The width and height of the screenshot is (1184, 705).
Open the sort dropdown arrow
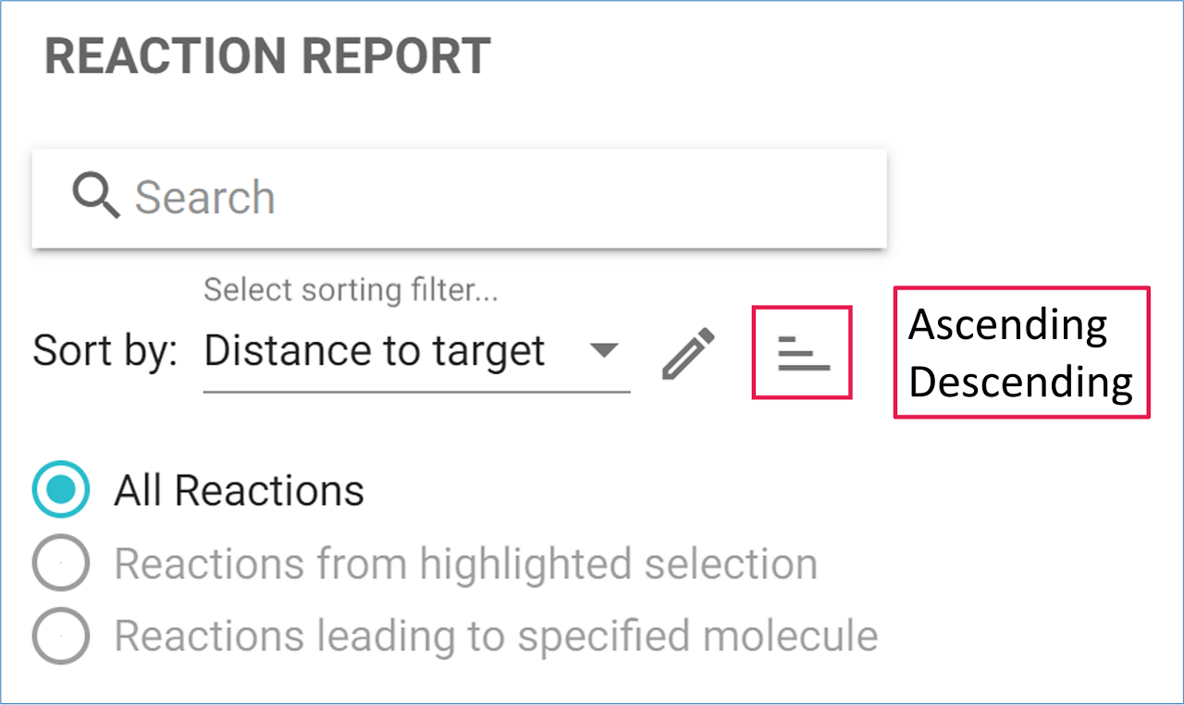tap(604, 351)
